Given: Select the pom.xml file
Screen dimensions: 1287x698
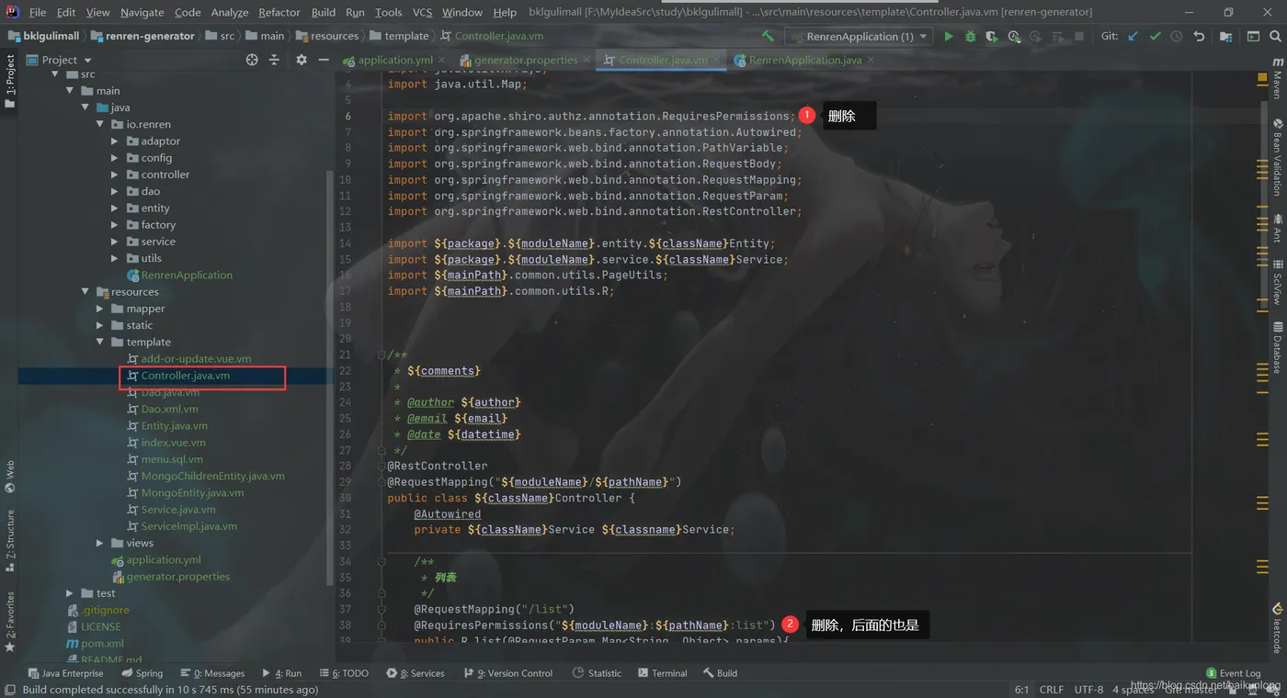Looking at the screenshot, I should pos(102,644).
